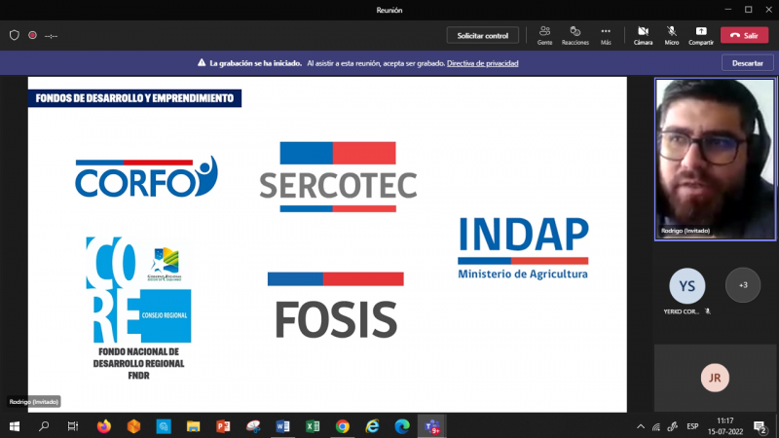
Task: Click the SERCOTEC logo on slide
Action: [338, 177]
